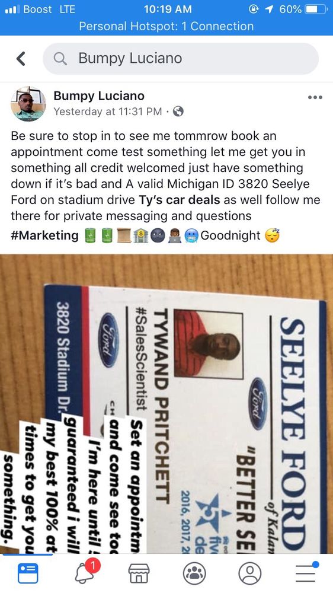Open the Marketplace storefront icon
333x593 pixels.
[x=139, y=573]
